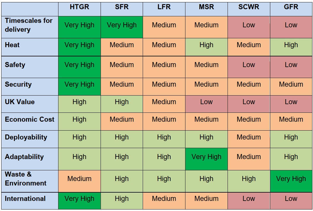Click the GFR column header

tap(291, 7)
